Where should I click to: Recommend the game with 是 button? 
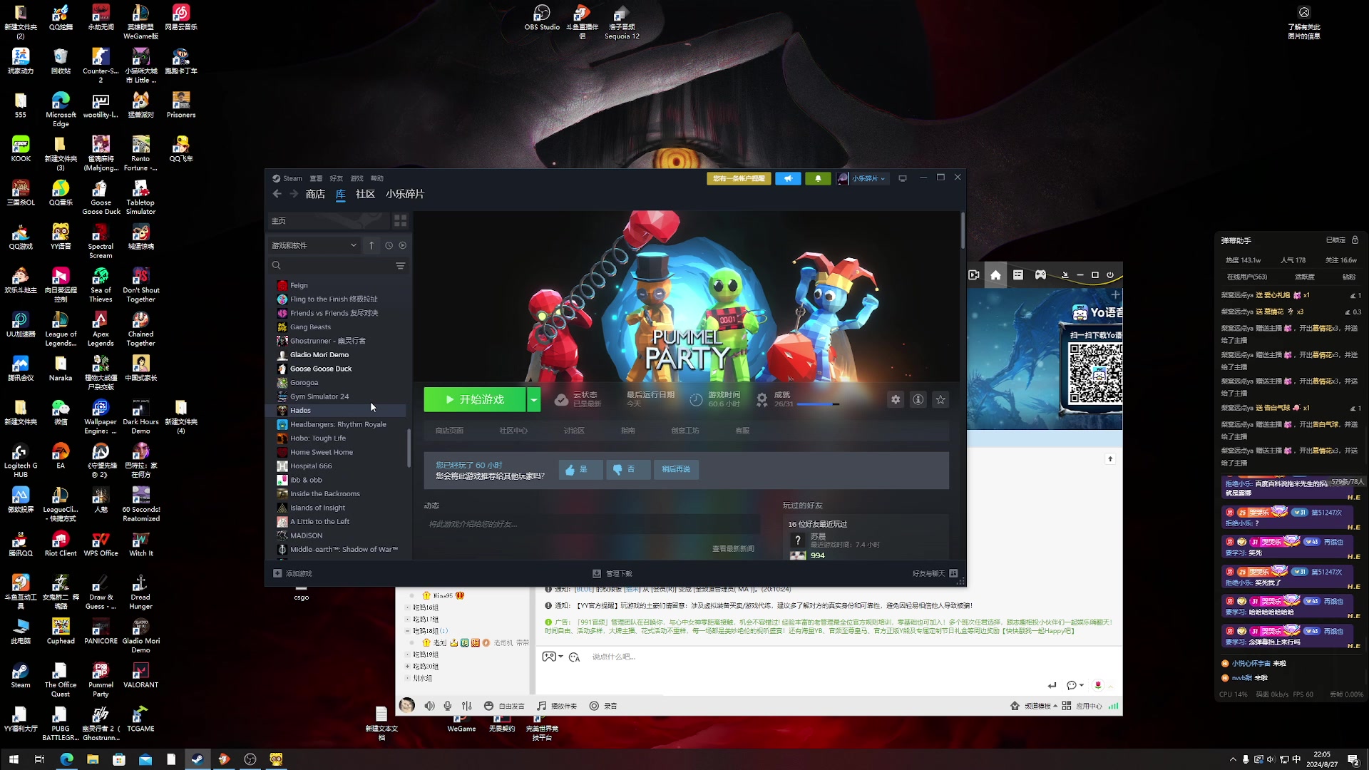[580, 469]
